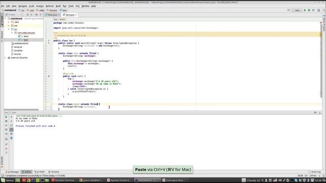Click UTF-8 encoding in status bar
This screenshot has height=183, width=326.
pos(313,176)
